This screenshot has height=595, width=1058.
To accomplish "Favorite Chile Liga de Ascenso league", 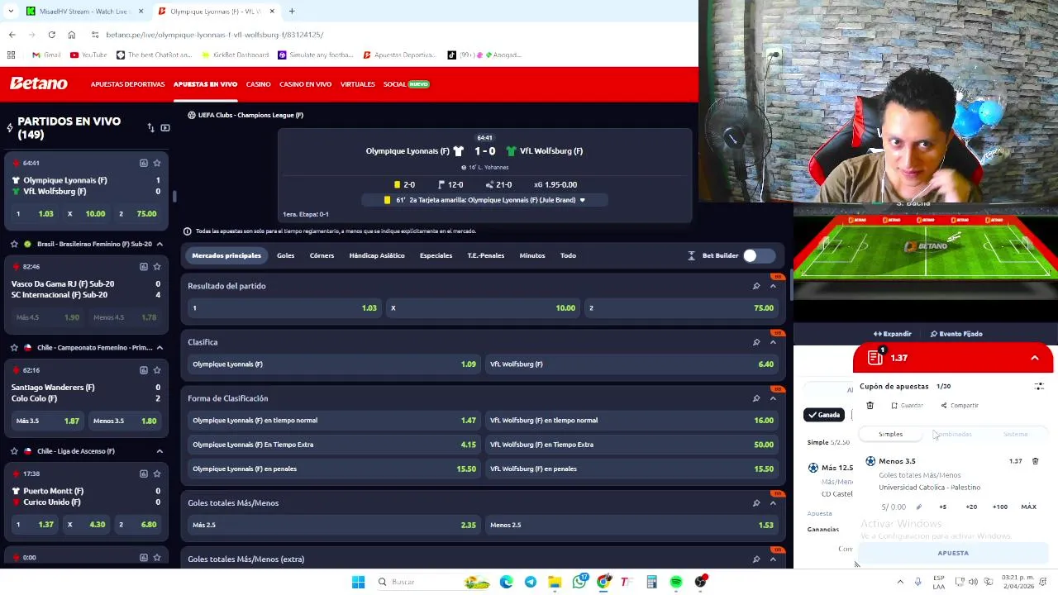I will tap(14, 450).
